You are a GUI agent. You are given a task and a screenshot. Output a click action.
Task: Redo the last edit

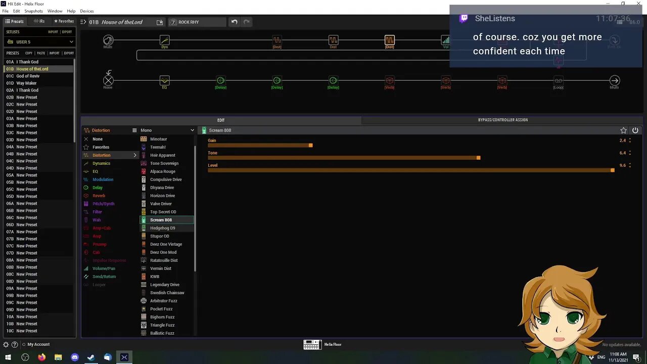(247, 22)
